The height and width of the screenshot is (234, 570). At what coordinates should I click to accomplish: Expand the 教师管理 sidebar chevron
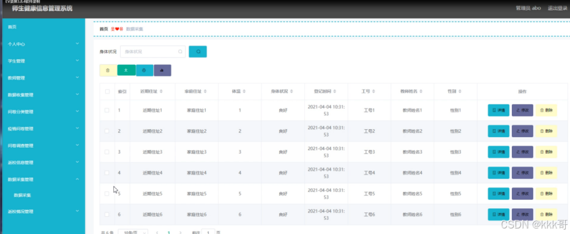click(x=77, y=78)
